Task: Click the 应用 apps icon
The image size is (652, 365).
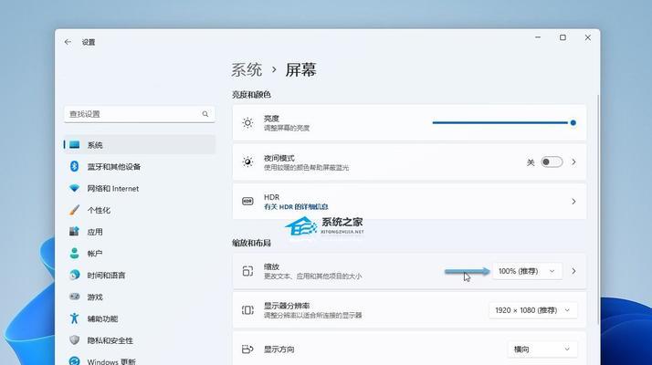Action: click(75, 232)
